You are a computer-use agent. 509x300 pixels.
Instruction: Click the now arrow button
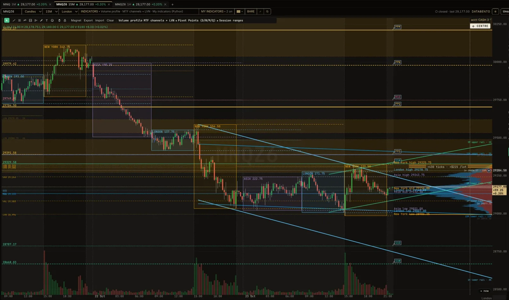(x=485, y=291)
